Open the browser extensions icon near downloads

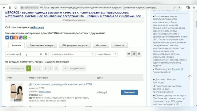[x=188, y=8]
